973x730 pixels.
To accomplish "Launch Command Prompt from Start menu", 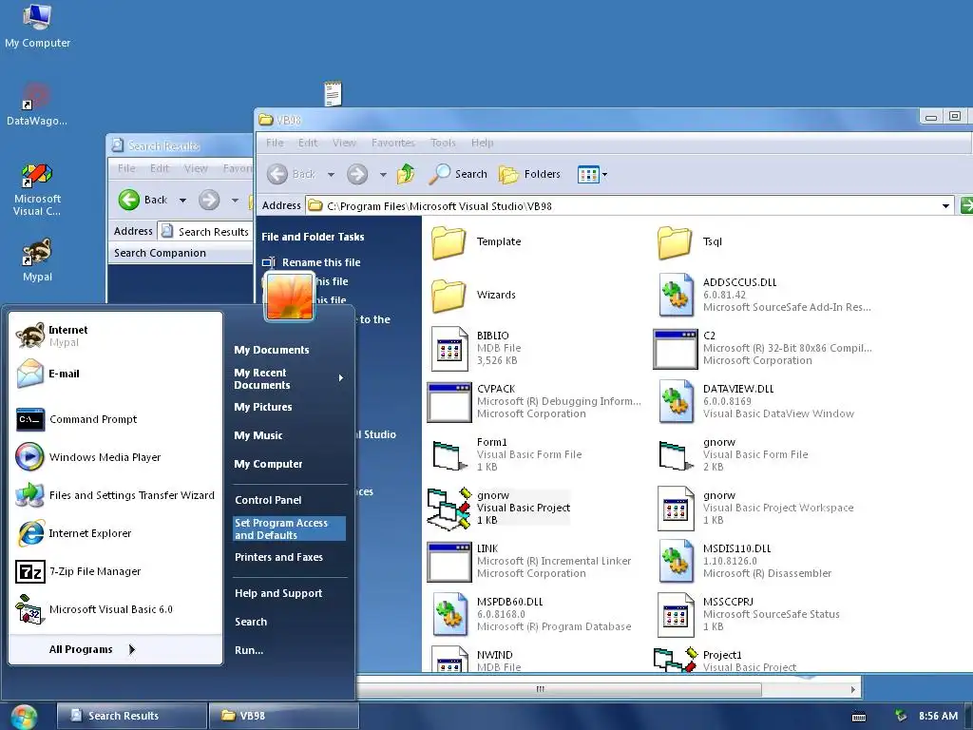I will [116, 419].
